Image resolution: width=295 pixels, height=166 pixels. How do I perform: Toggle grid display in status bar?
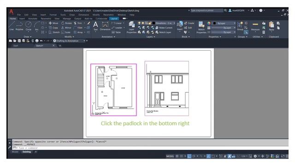coord(177,156)
